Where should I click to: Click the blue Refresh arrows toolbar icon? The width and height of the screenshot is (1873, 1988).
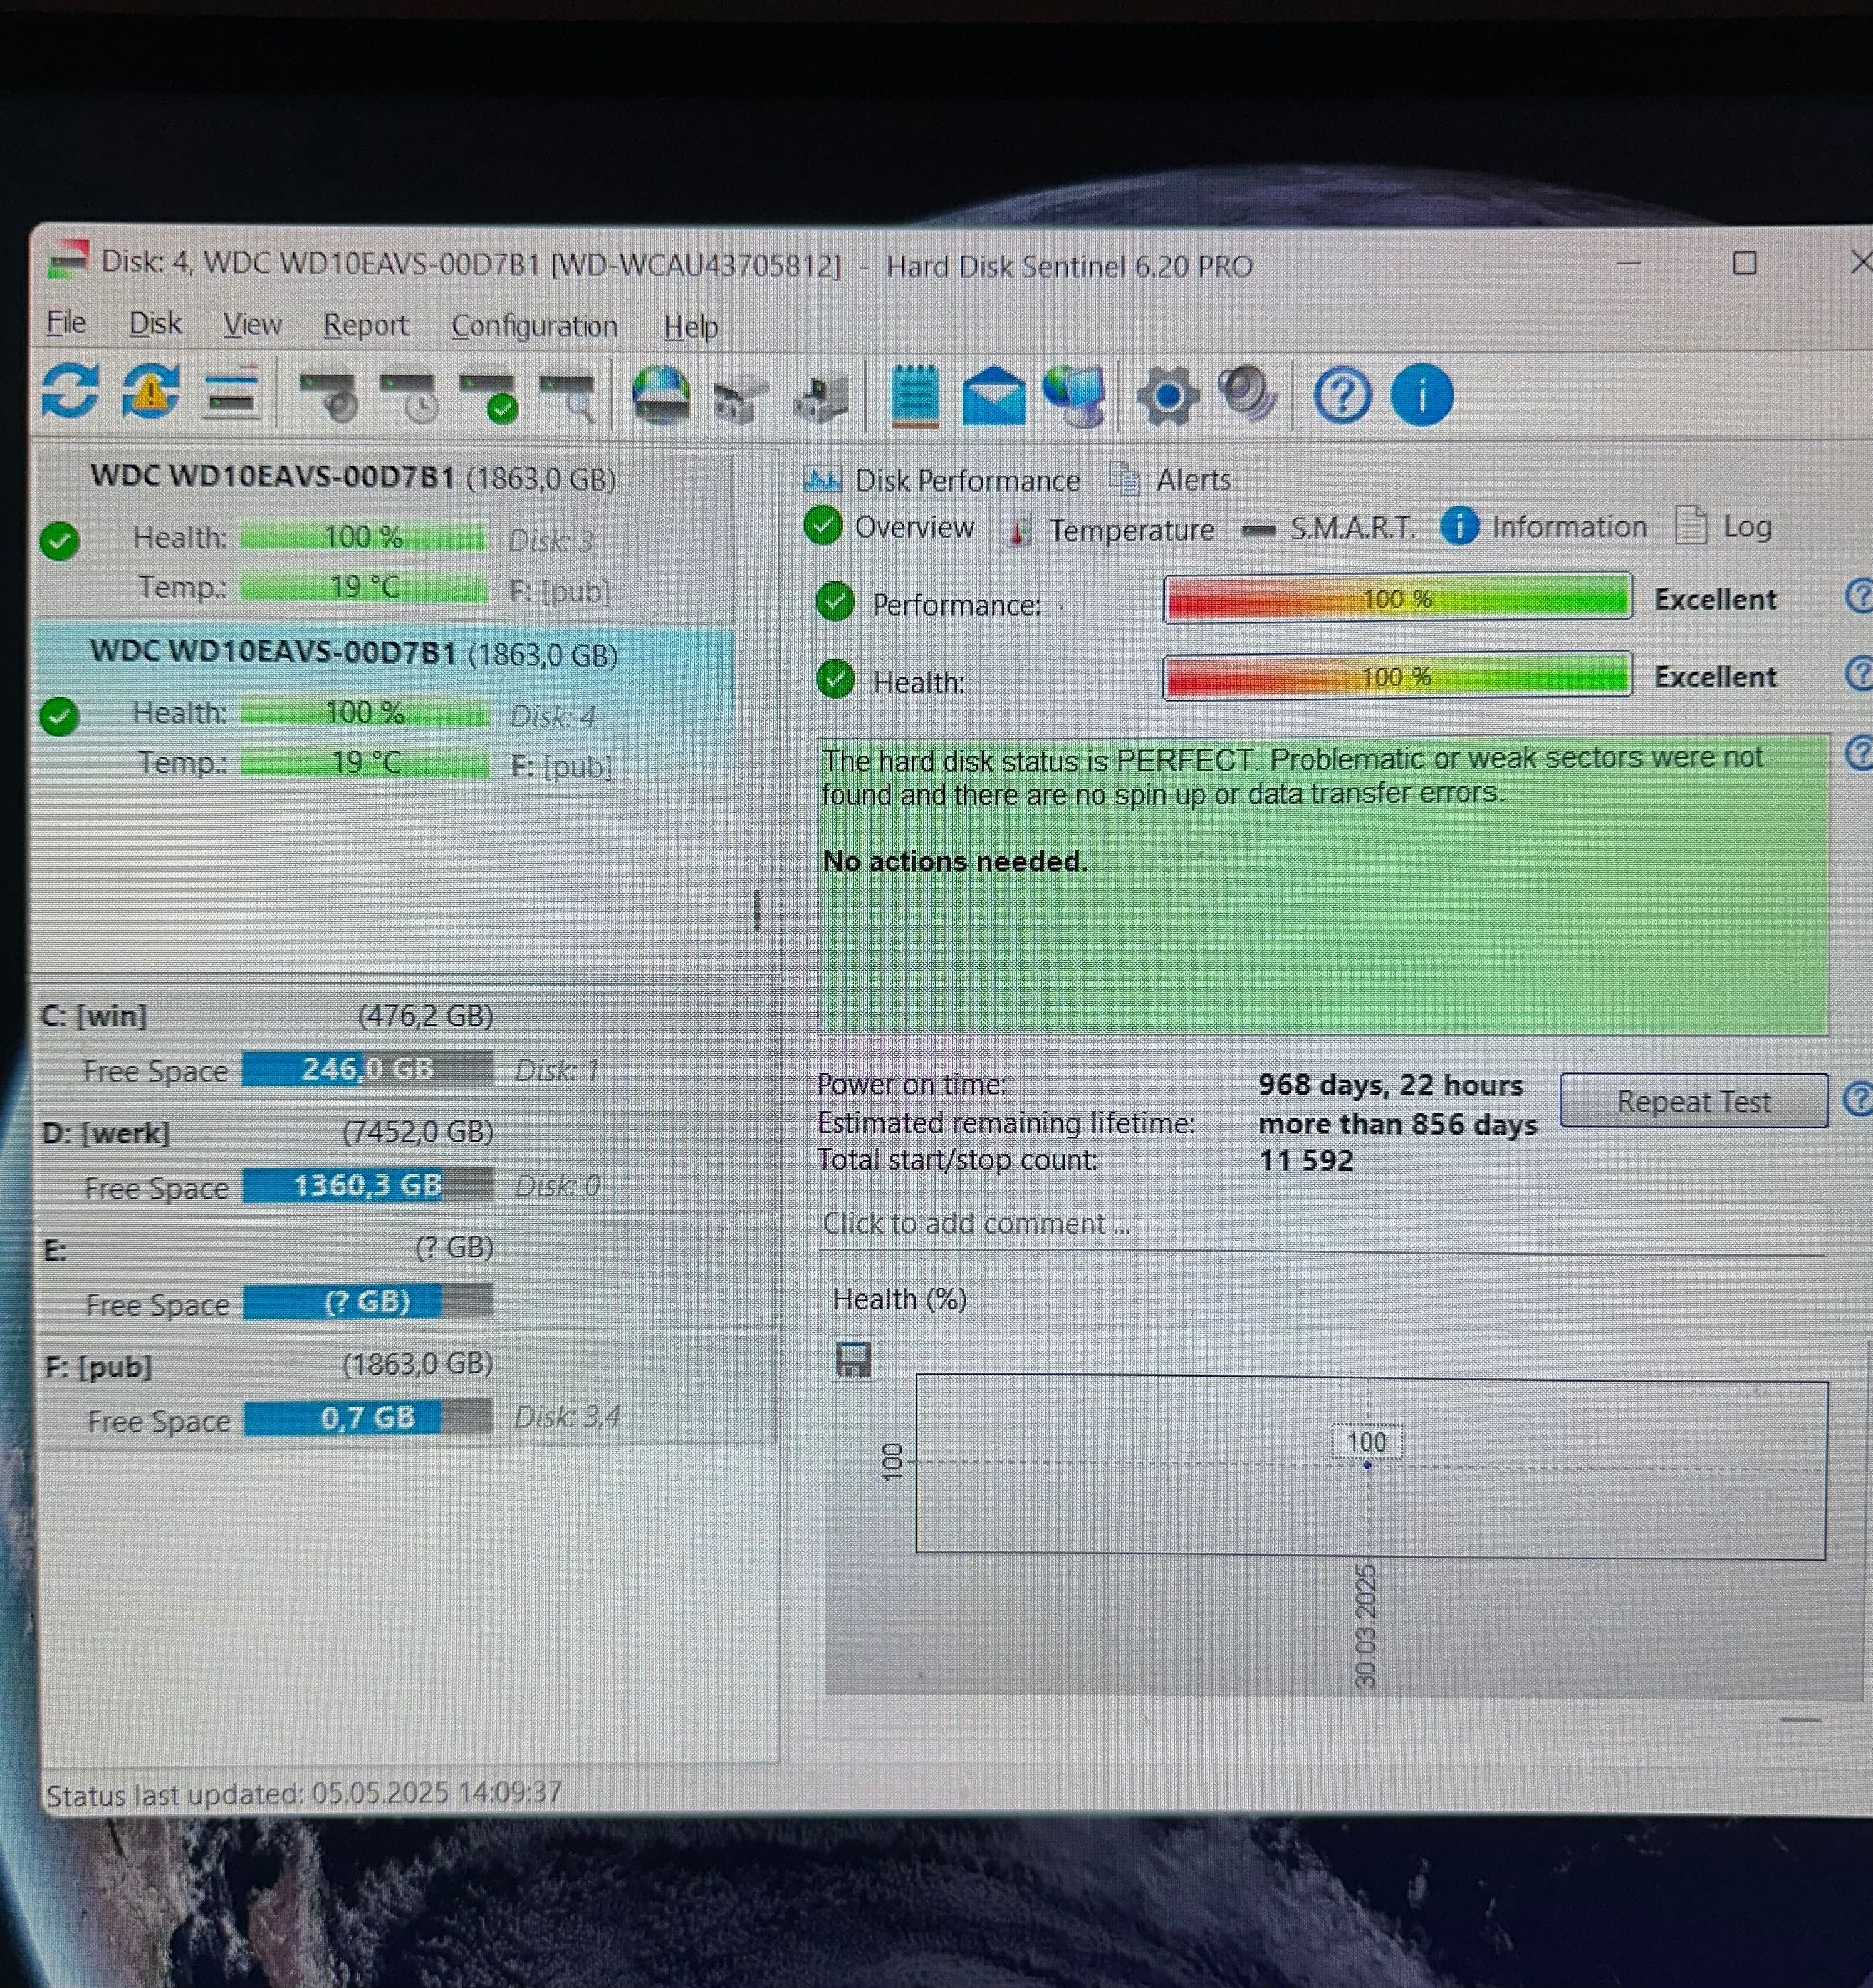[x=70, y=391]
